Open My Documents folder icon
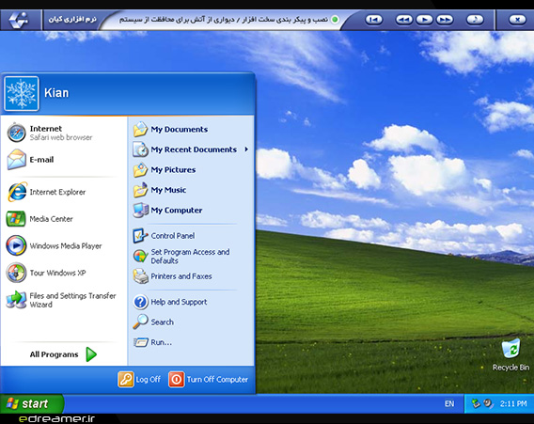 tap(140, 130)
